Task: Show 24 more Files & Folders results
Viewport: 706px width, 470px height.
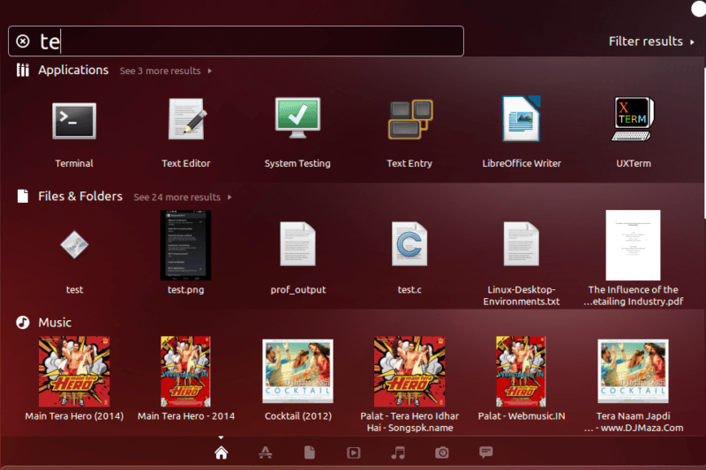Action: (x=183, y=198)
